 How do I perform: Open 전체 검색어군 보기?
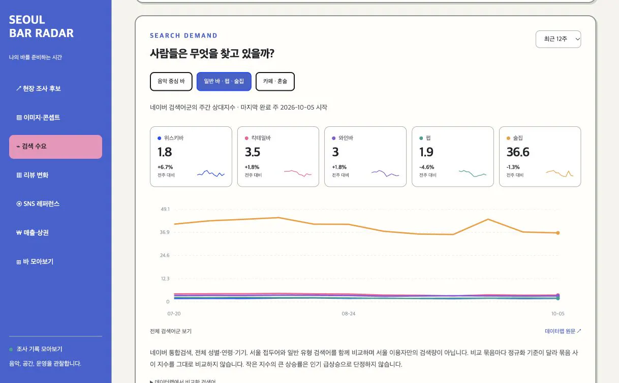click(x=171, y=331)
